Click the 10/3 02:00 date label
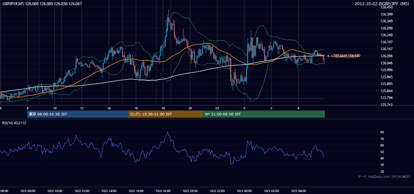Viewport: 414px width, 194px height. (x=271, y=191)
